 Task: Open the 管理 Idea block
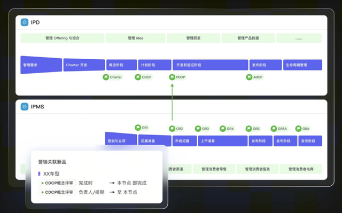[135, 38]
